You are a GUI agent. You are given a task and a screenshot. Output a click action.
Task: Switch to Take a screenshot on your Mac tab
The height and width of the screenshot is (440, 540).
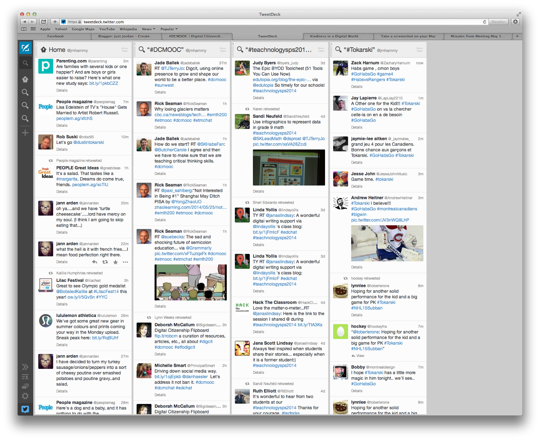(408, 36)
